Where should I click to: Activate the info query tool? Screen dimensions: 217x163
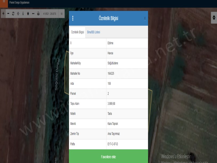click(x=23, y=14)
